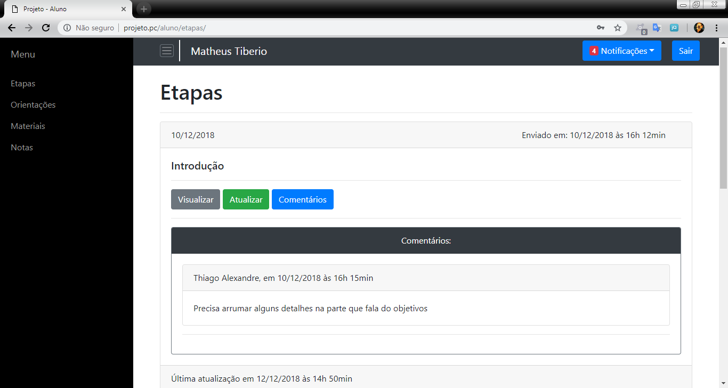Viewport: 728px width, 388px height.
Task: Open saved password key icon in address bar
Action: pos(601,28)
